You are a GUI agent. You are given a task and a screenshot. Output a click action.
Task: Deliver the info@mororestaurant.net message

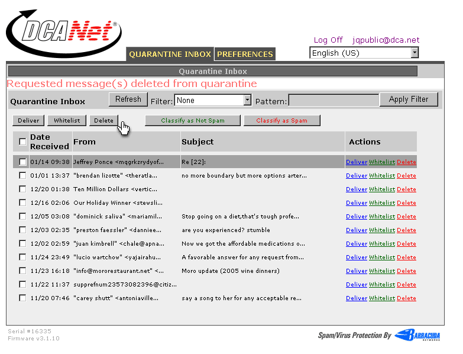pyautogui.click(x=357, y=271)
